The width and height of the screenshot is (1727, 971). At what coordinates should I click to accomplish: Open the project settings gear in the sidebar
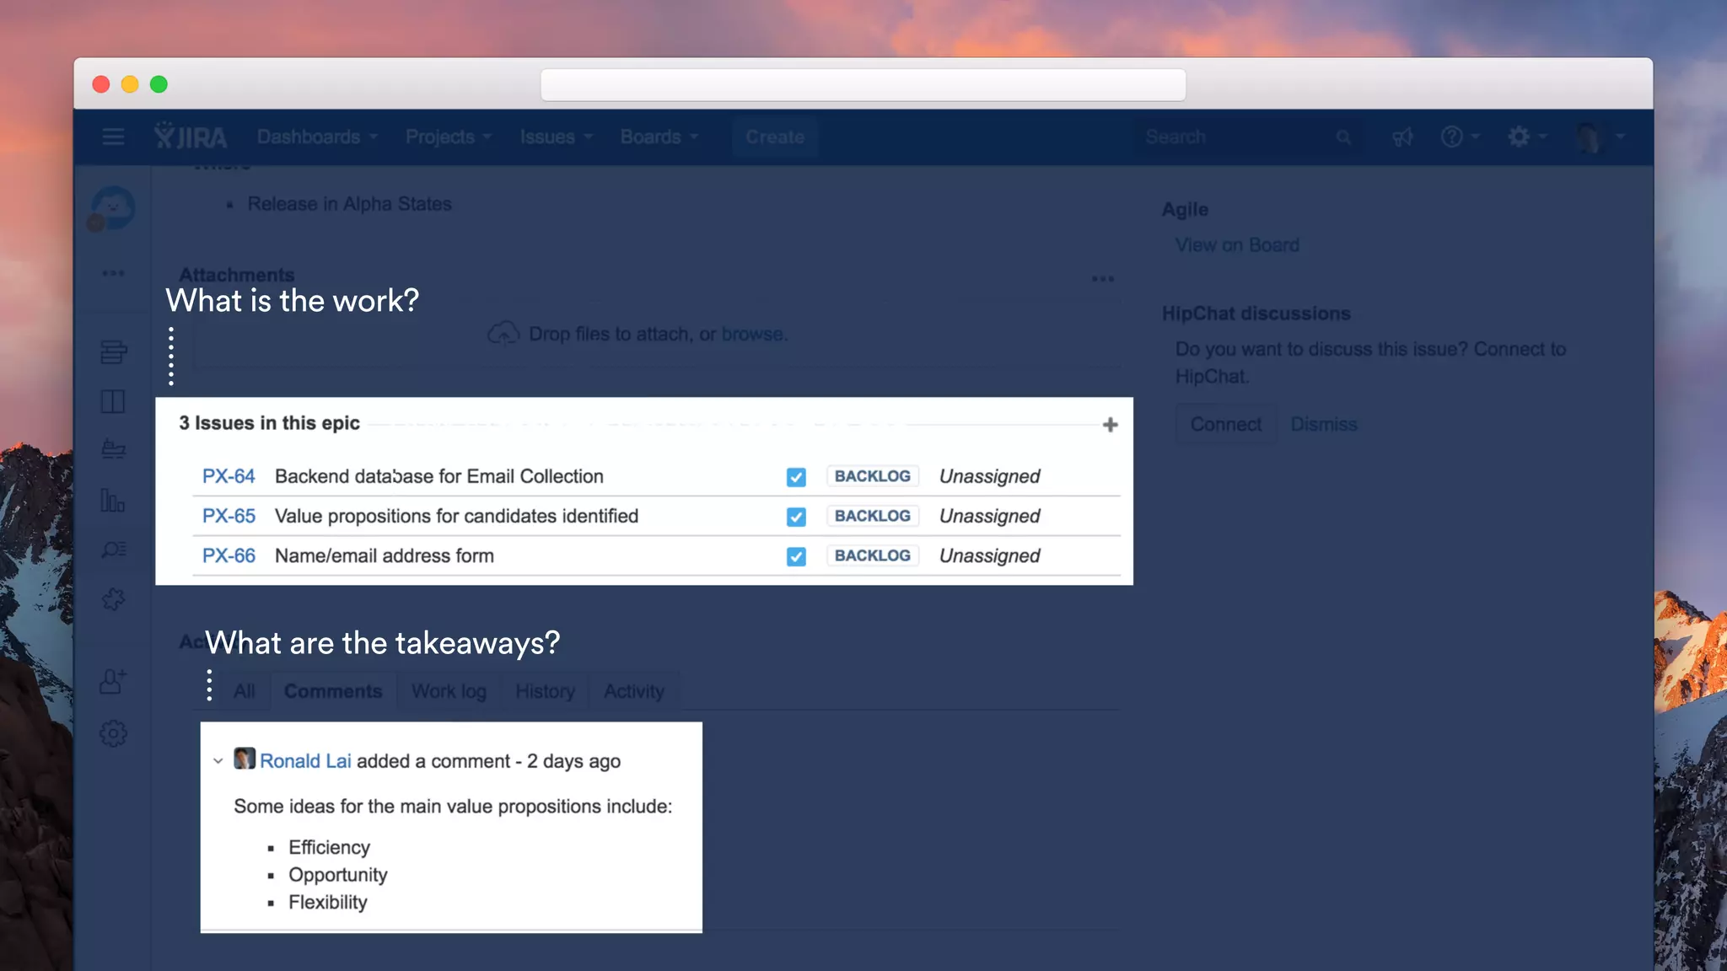pos(113,733)
